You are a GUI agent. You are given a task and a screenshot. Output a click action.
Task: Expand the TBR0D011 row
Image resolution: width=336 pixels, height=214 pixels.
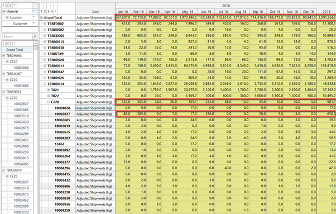tap(45, 65)
